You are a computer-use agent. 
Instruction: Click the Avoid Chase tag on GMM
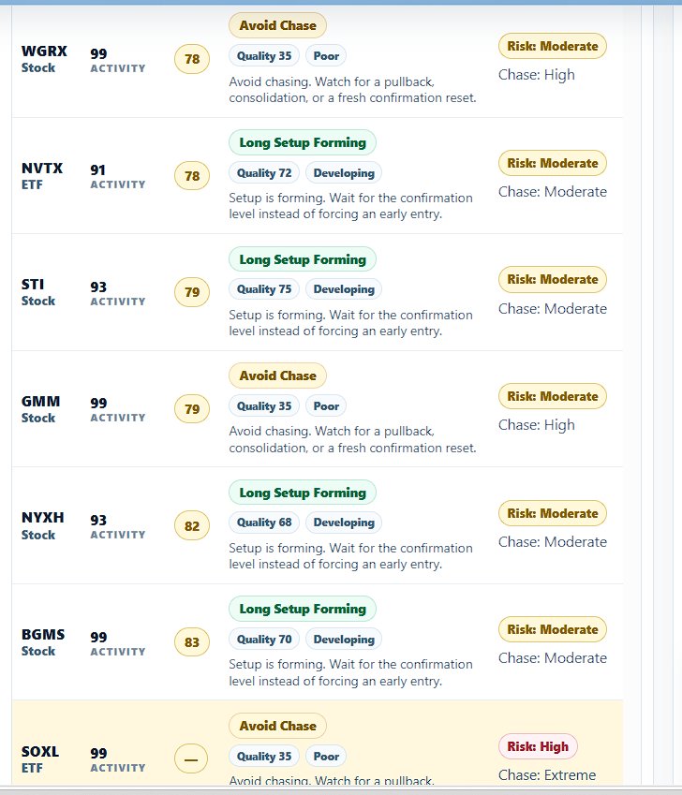point(277,375)
